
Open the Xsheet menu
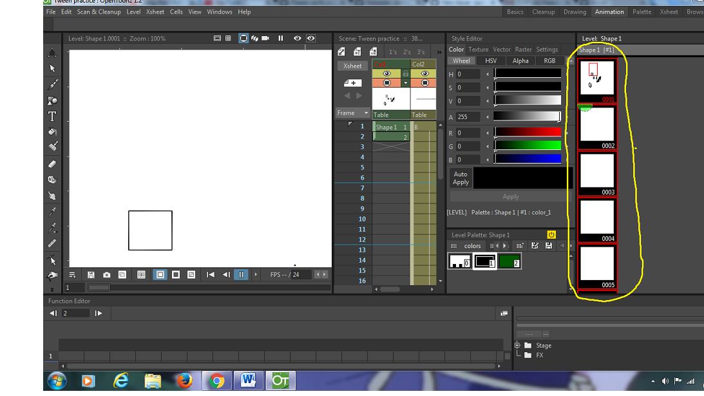tap(155, 12)
